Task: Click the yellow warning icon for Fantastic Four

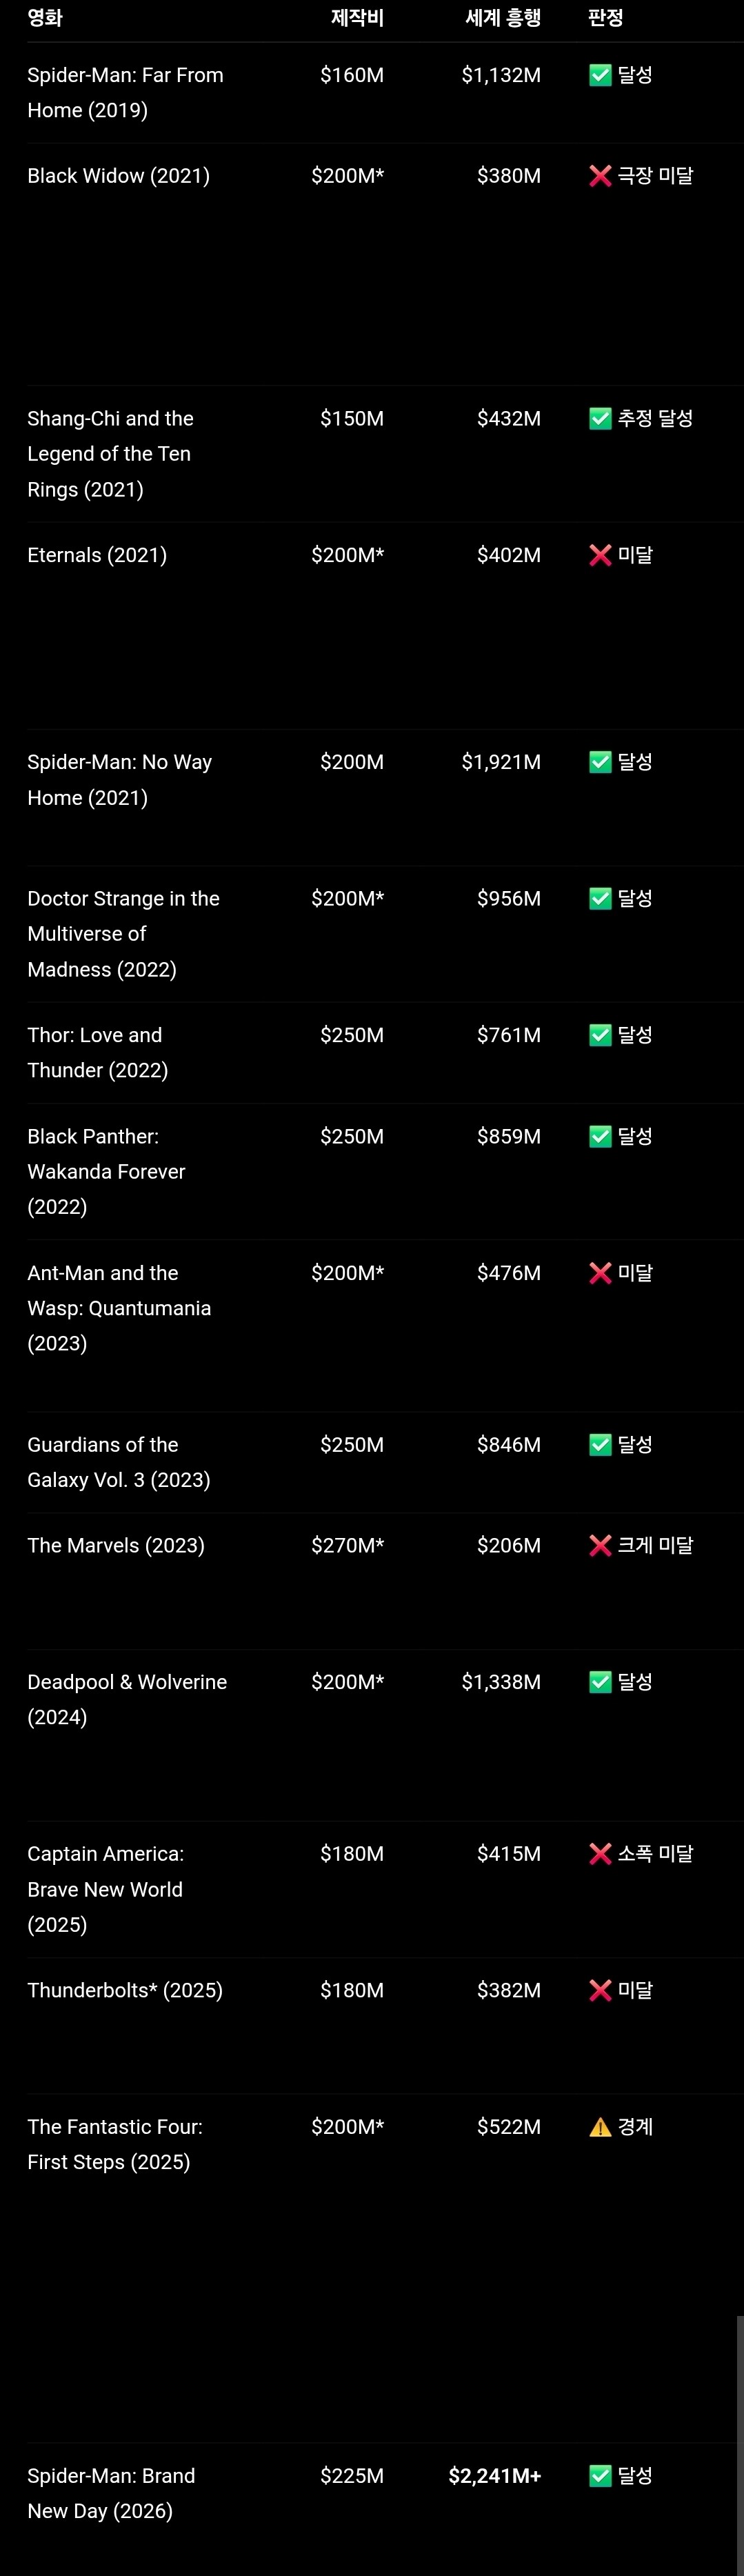Action: (x=600, y=2127)
